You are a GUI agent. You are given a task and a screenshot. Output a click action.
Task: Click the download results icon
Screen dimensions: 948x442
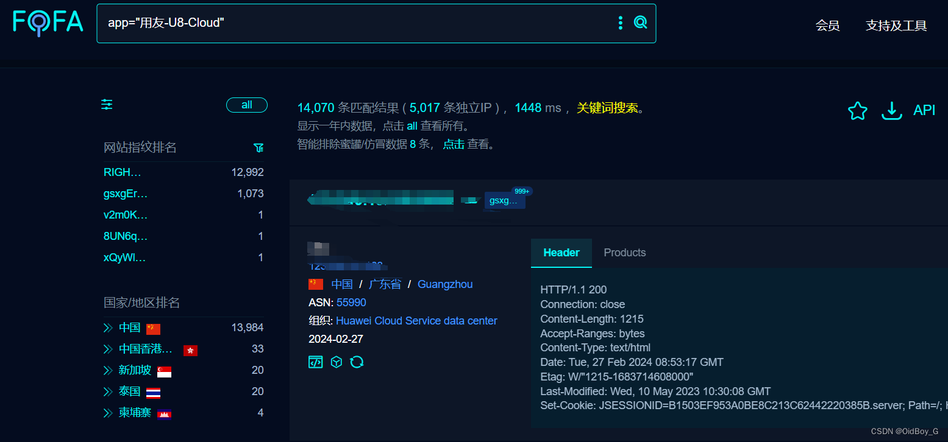pyautogui.click(x=892, y=111)
